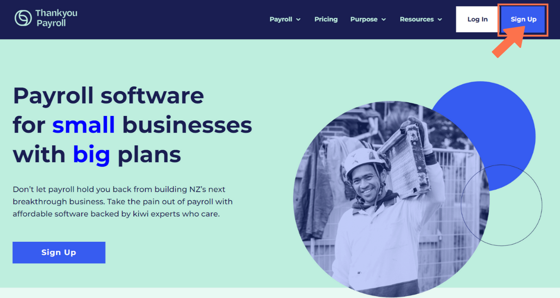The width and height of the screenshot is (560, 298).
Task: Expand the Payroll dropdown chevron
Action: click(x=299, y=20)
